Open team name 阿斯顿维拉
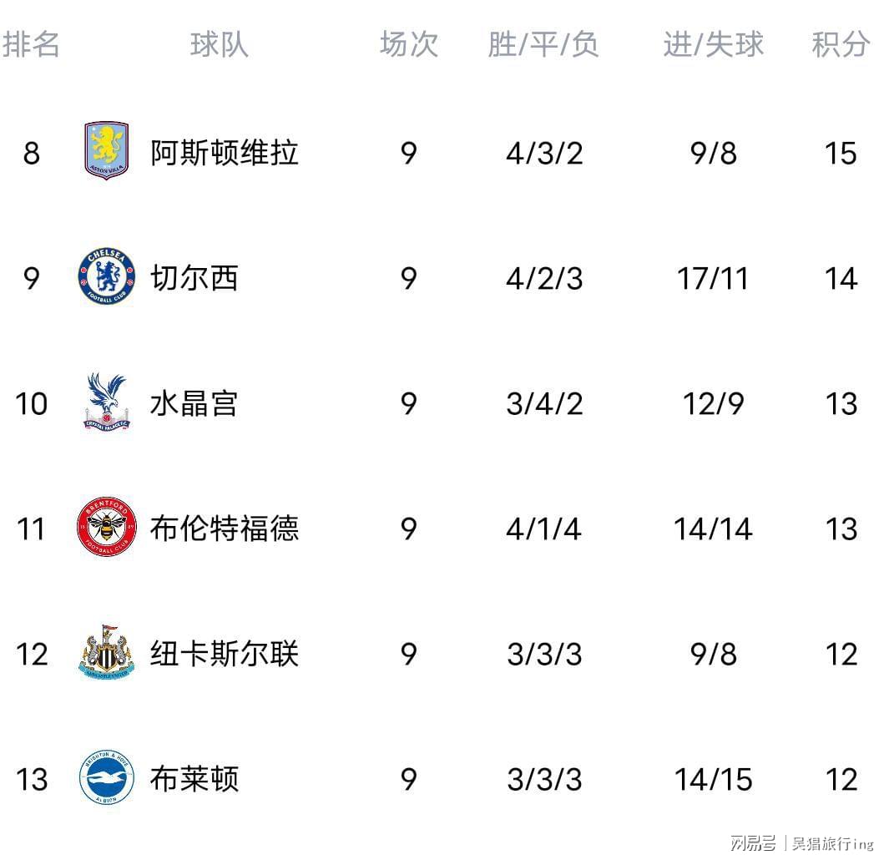 pos(224,153)
